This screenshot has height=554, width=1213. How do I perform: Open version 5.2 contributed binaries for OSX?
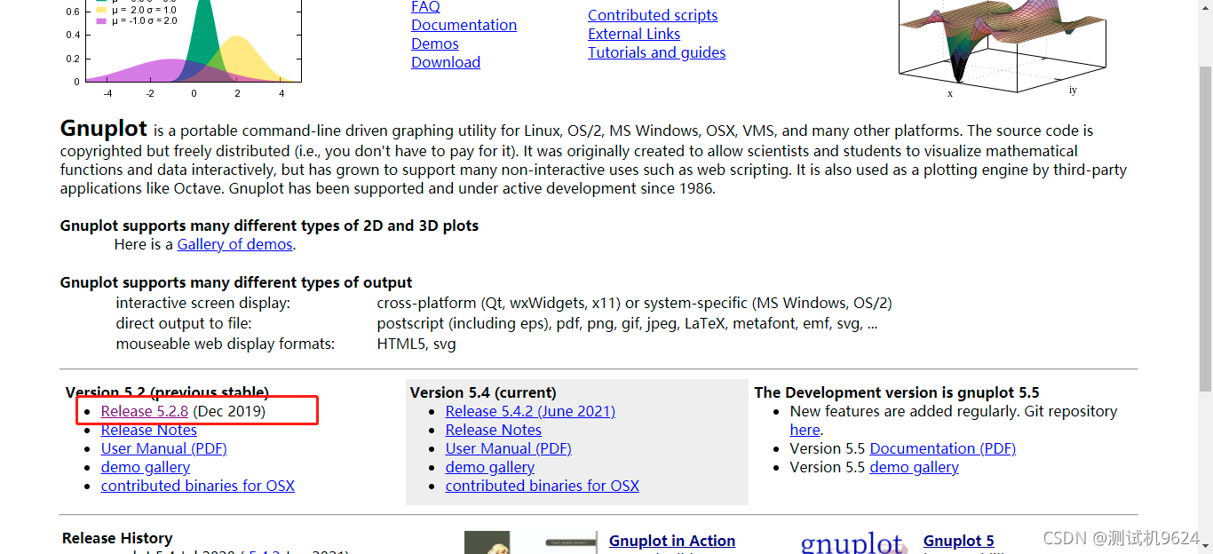click(198, 486)
